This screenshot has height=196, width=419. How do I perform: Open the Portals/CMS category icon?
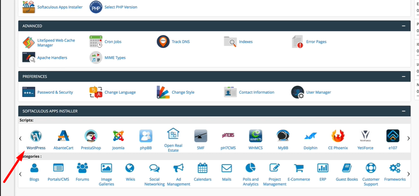[x=58, y=168]
